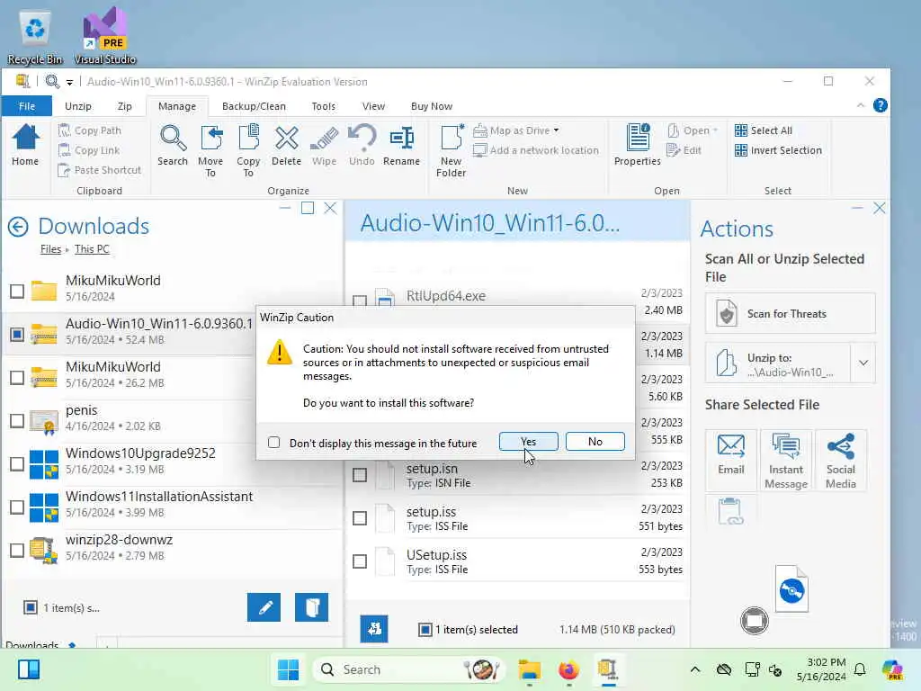The height and width of the screenshot is (691, 921).
Task: Tick checkbox for Windows10Upgrade9252
Action: [17, 464]
